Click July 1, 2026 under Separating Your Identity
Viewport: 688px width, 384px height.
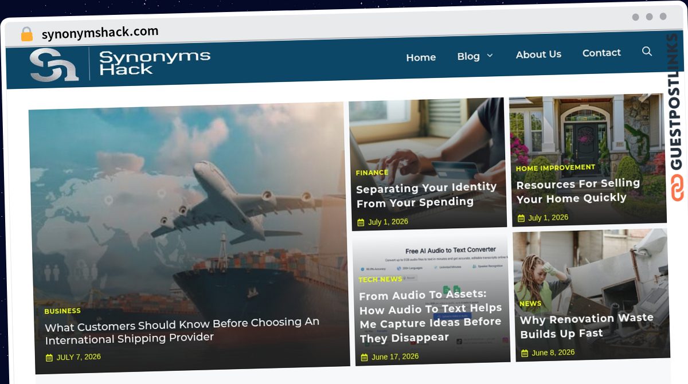point(388,222)
